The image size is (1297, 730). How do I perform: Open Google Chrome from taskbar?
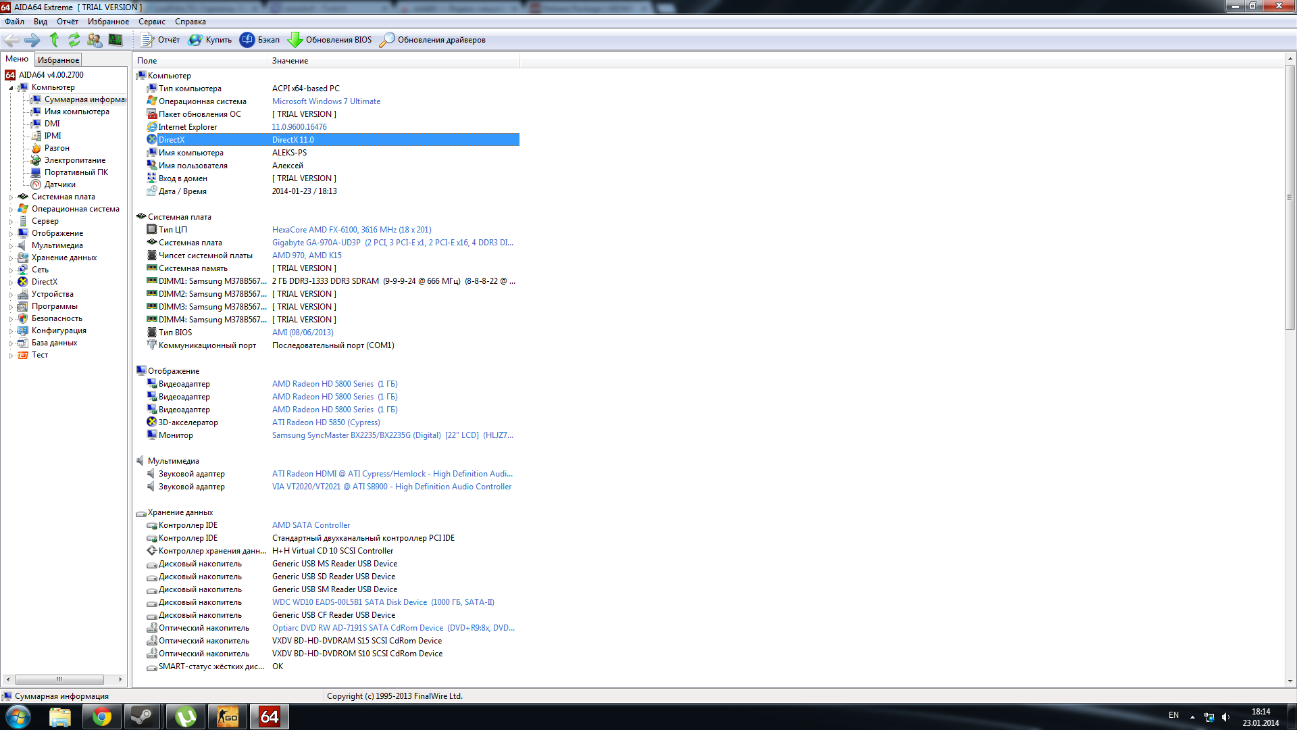102,716
